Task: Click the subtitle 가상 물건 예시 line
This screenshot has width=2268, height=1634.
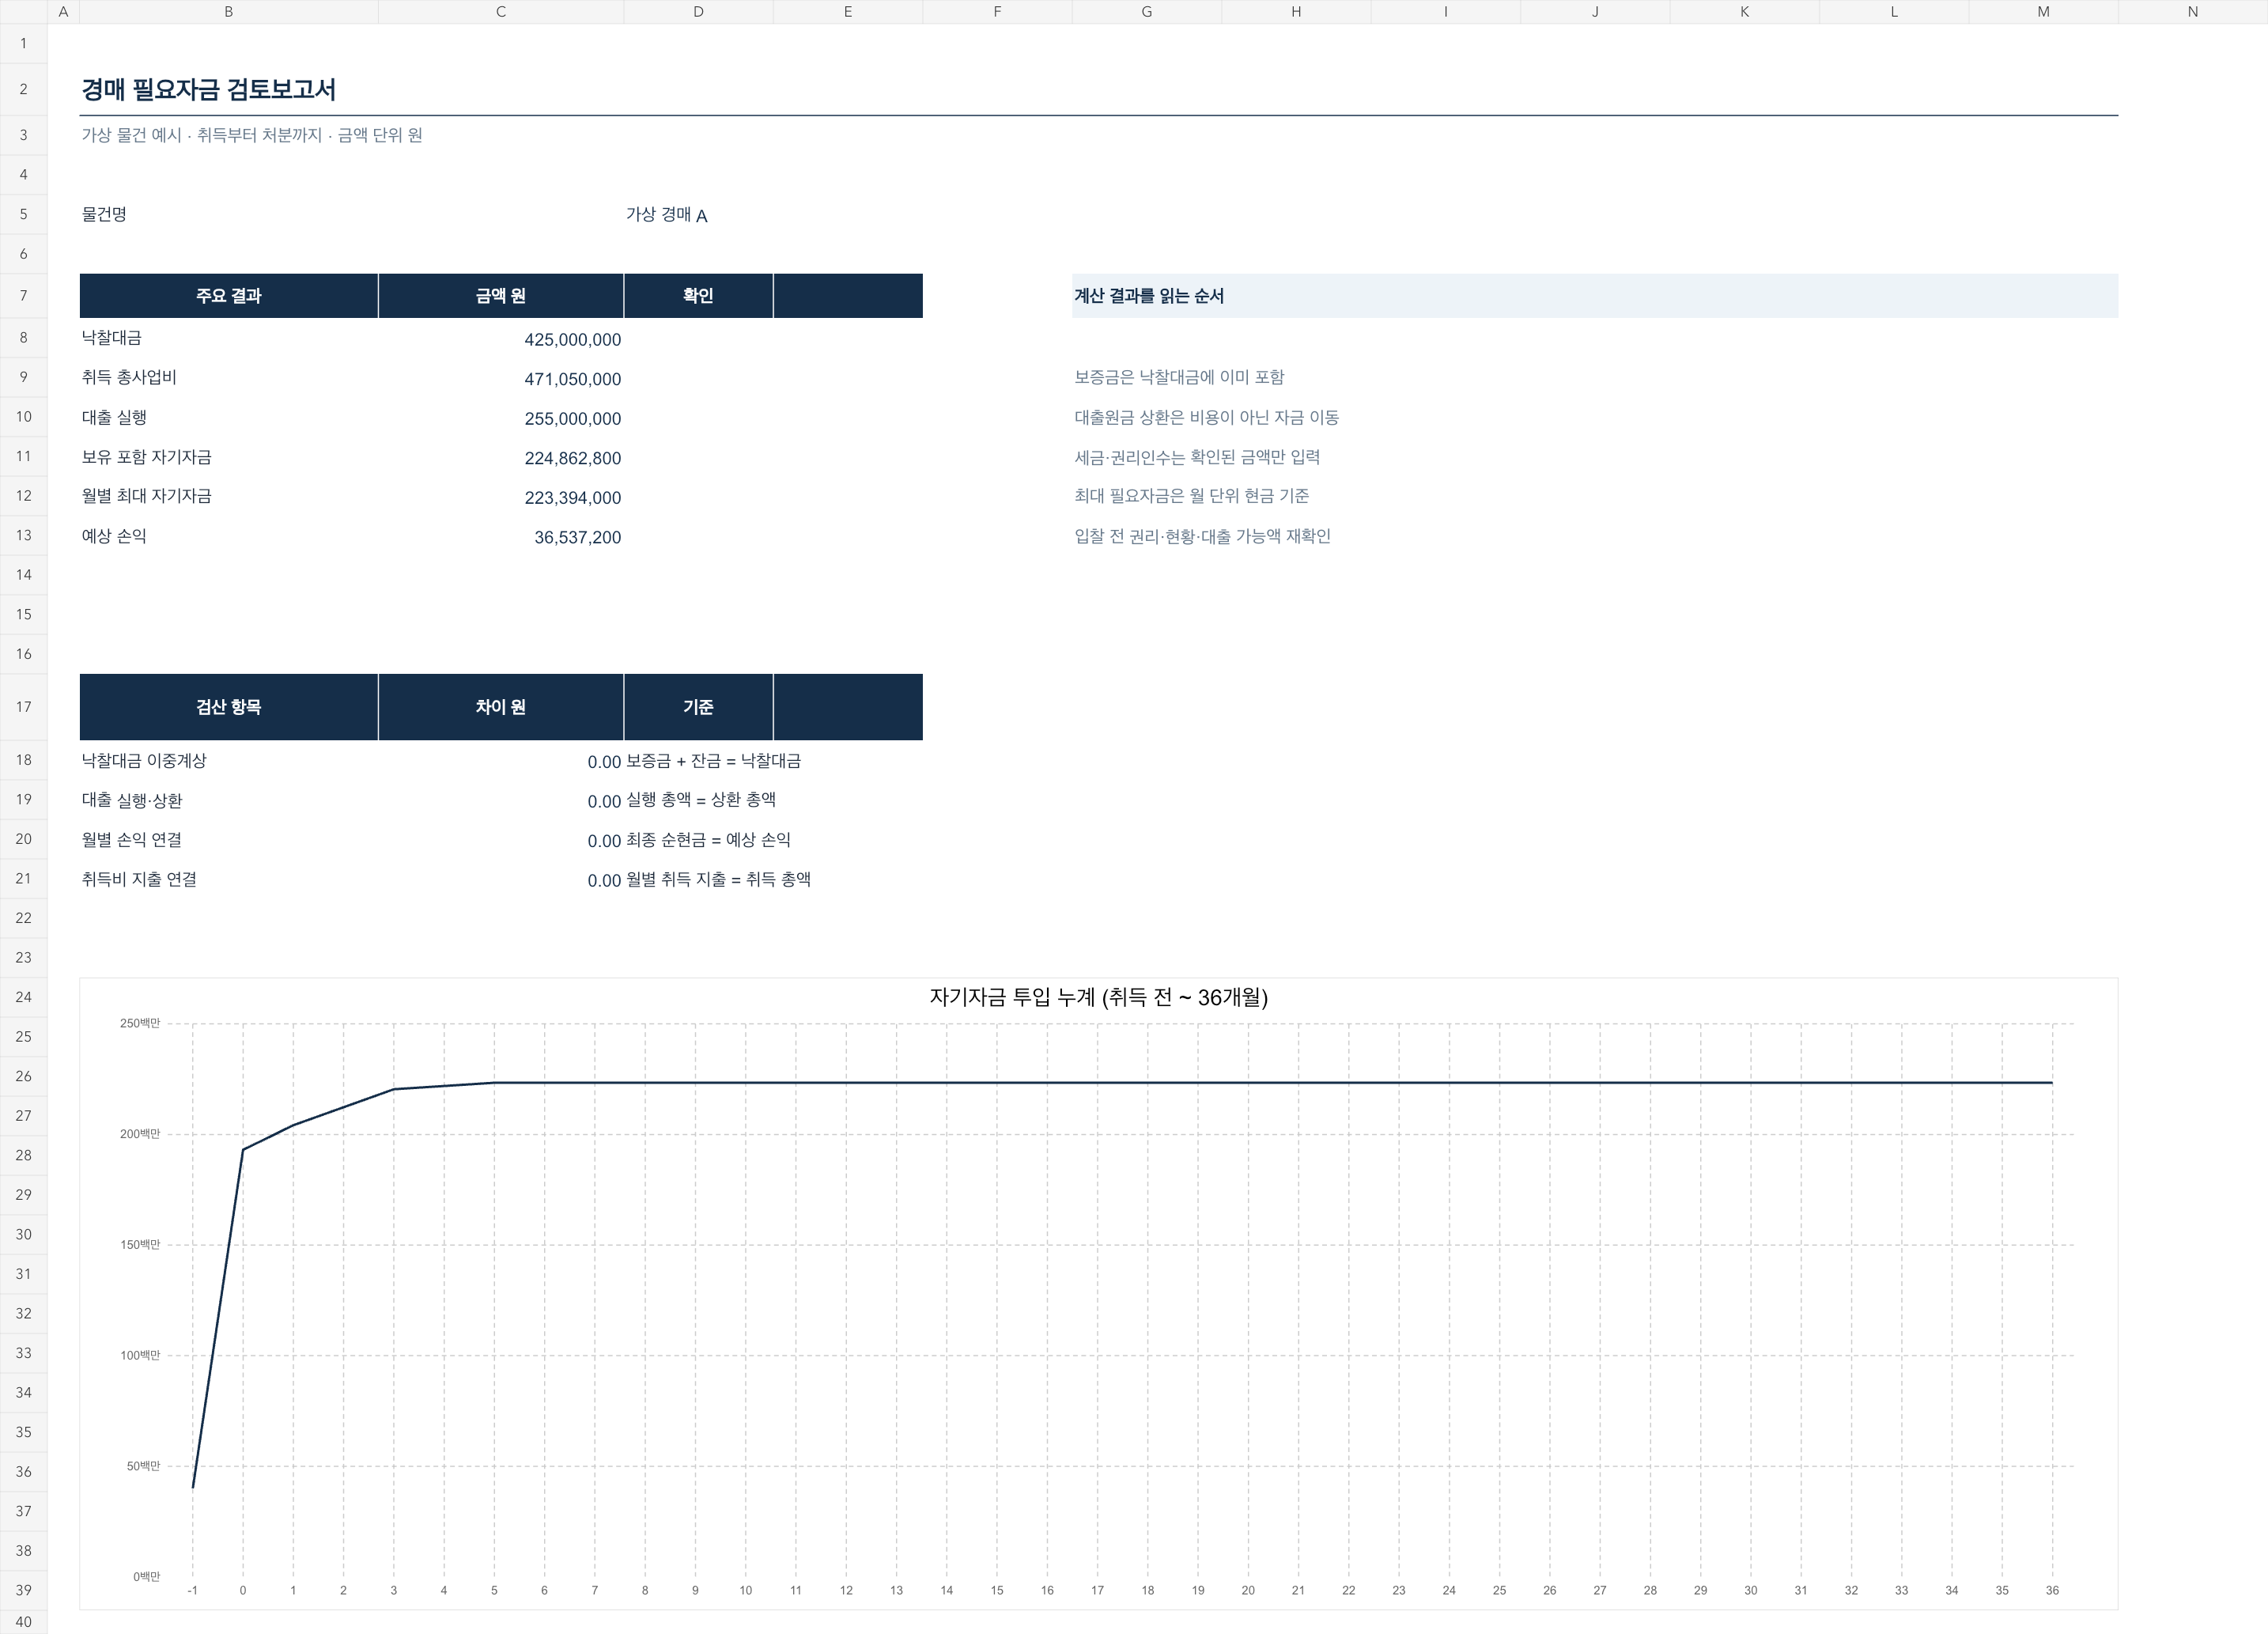Action: tap(252, 135)
